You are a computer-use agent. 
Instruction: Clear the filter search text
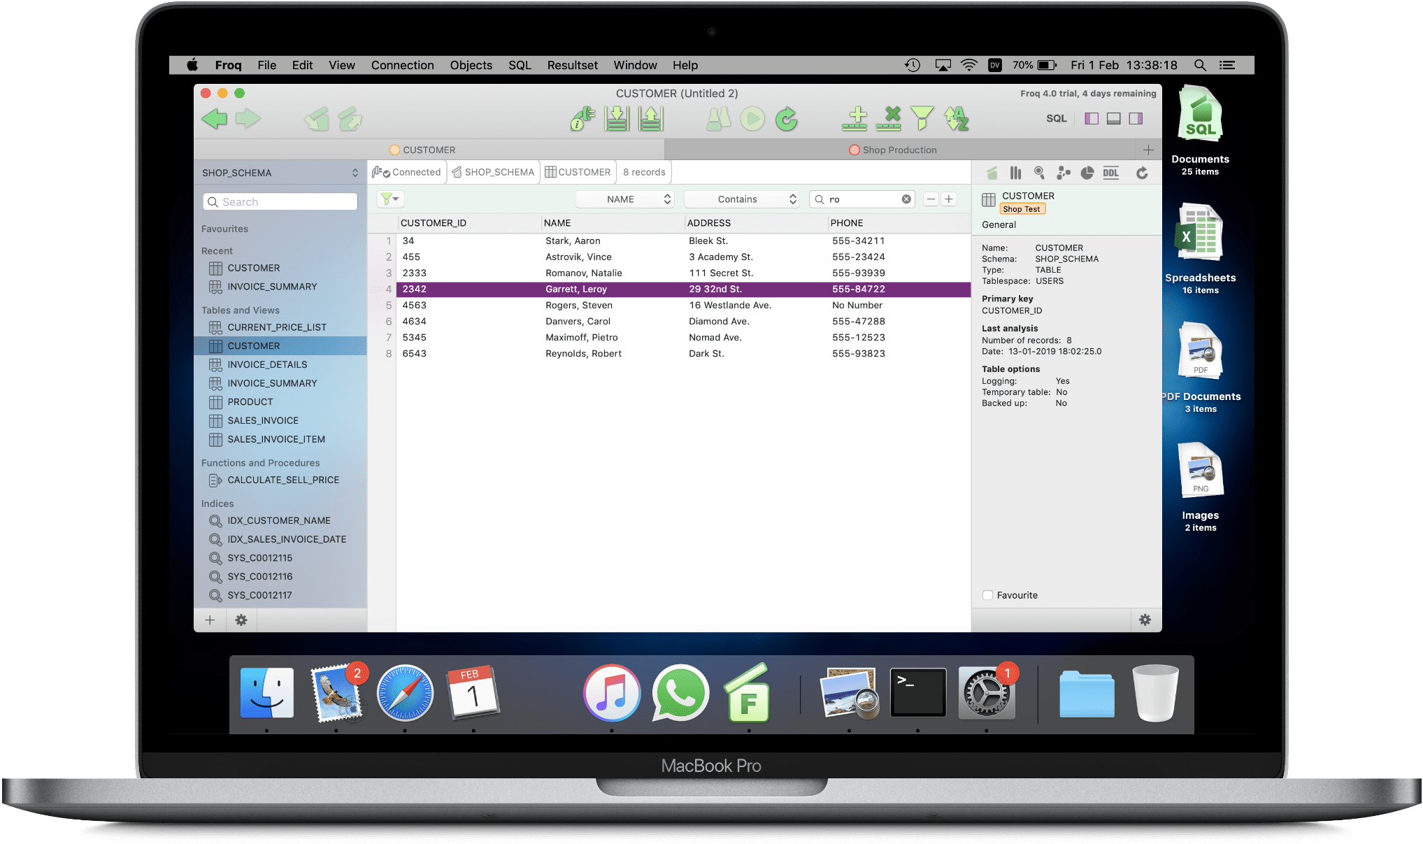tap(906, 199)
